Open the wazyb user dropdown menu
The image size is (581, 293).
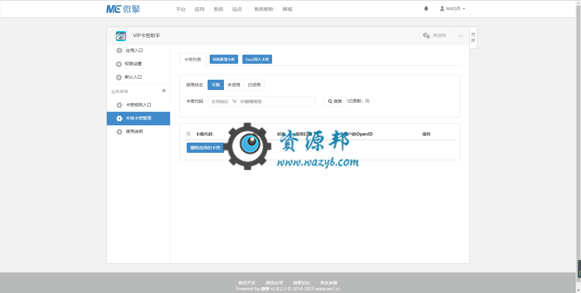point(452,8)
